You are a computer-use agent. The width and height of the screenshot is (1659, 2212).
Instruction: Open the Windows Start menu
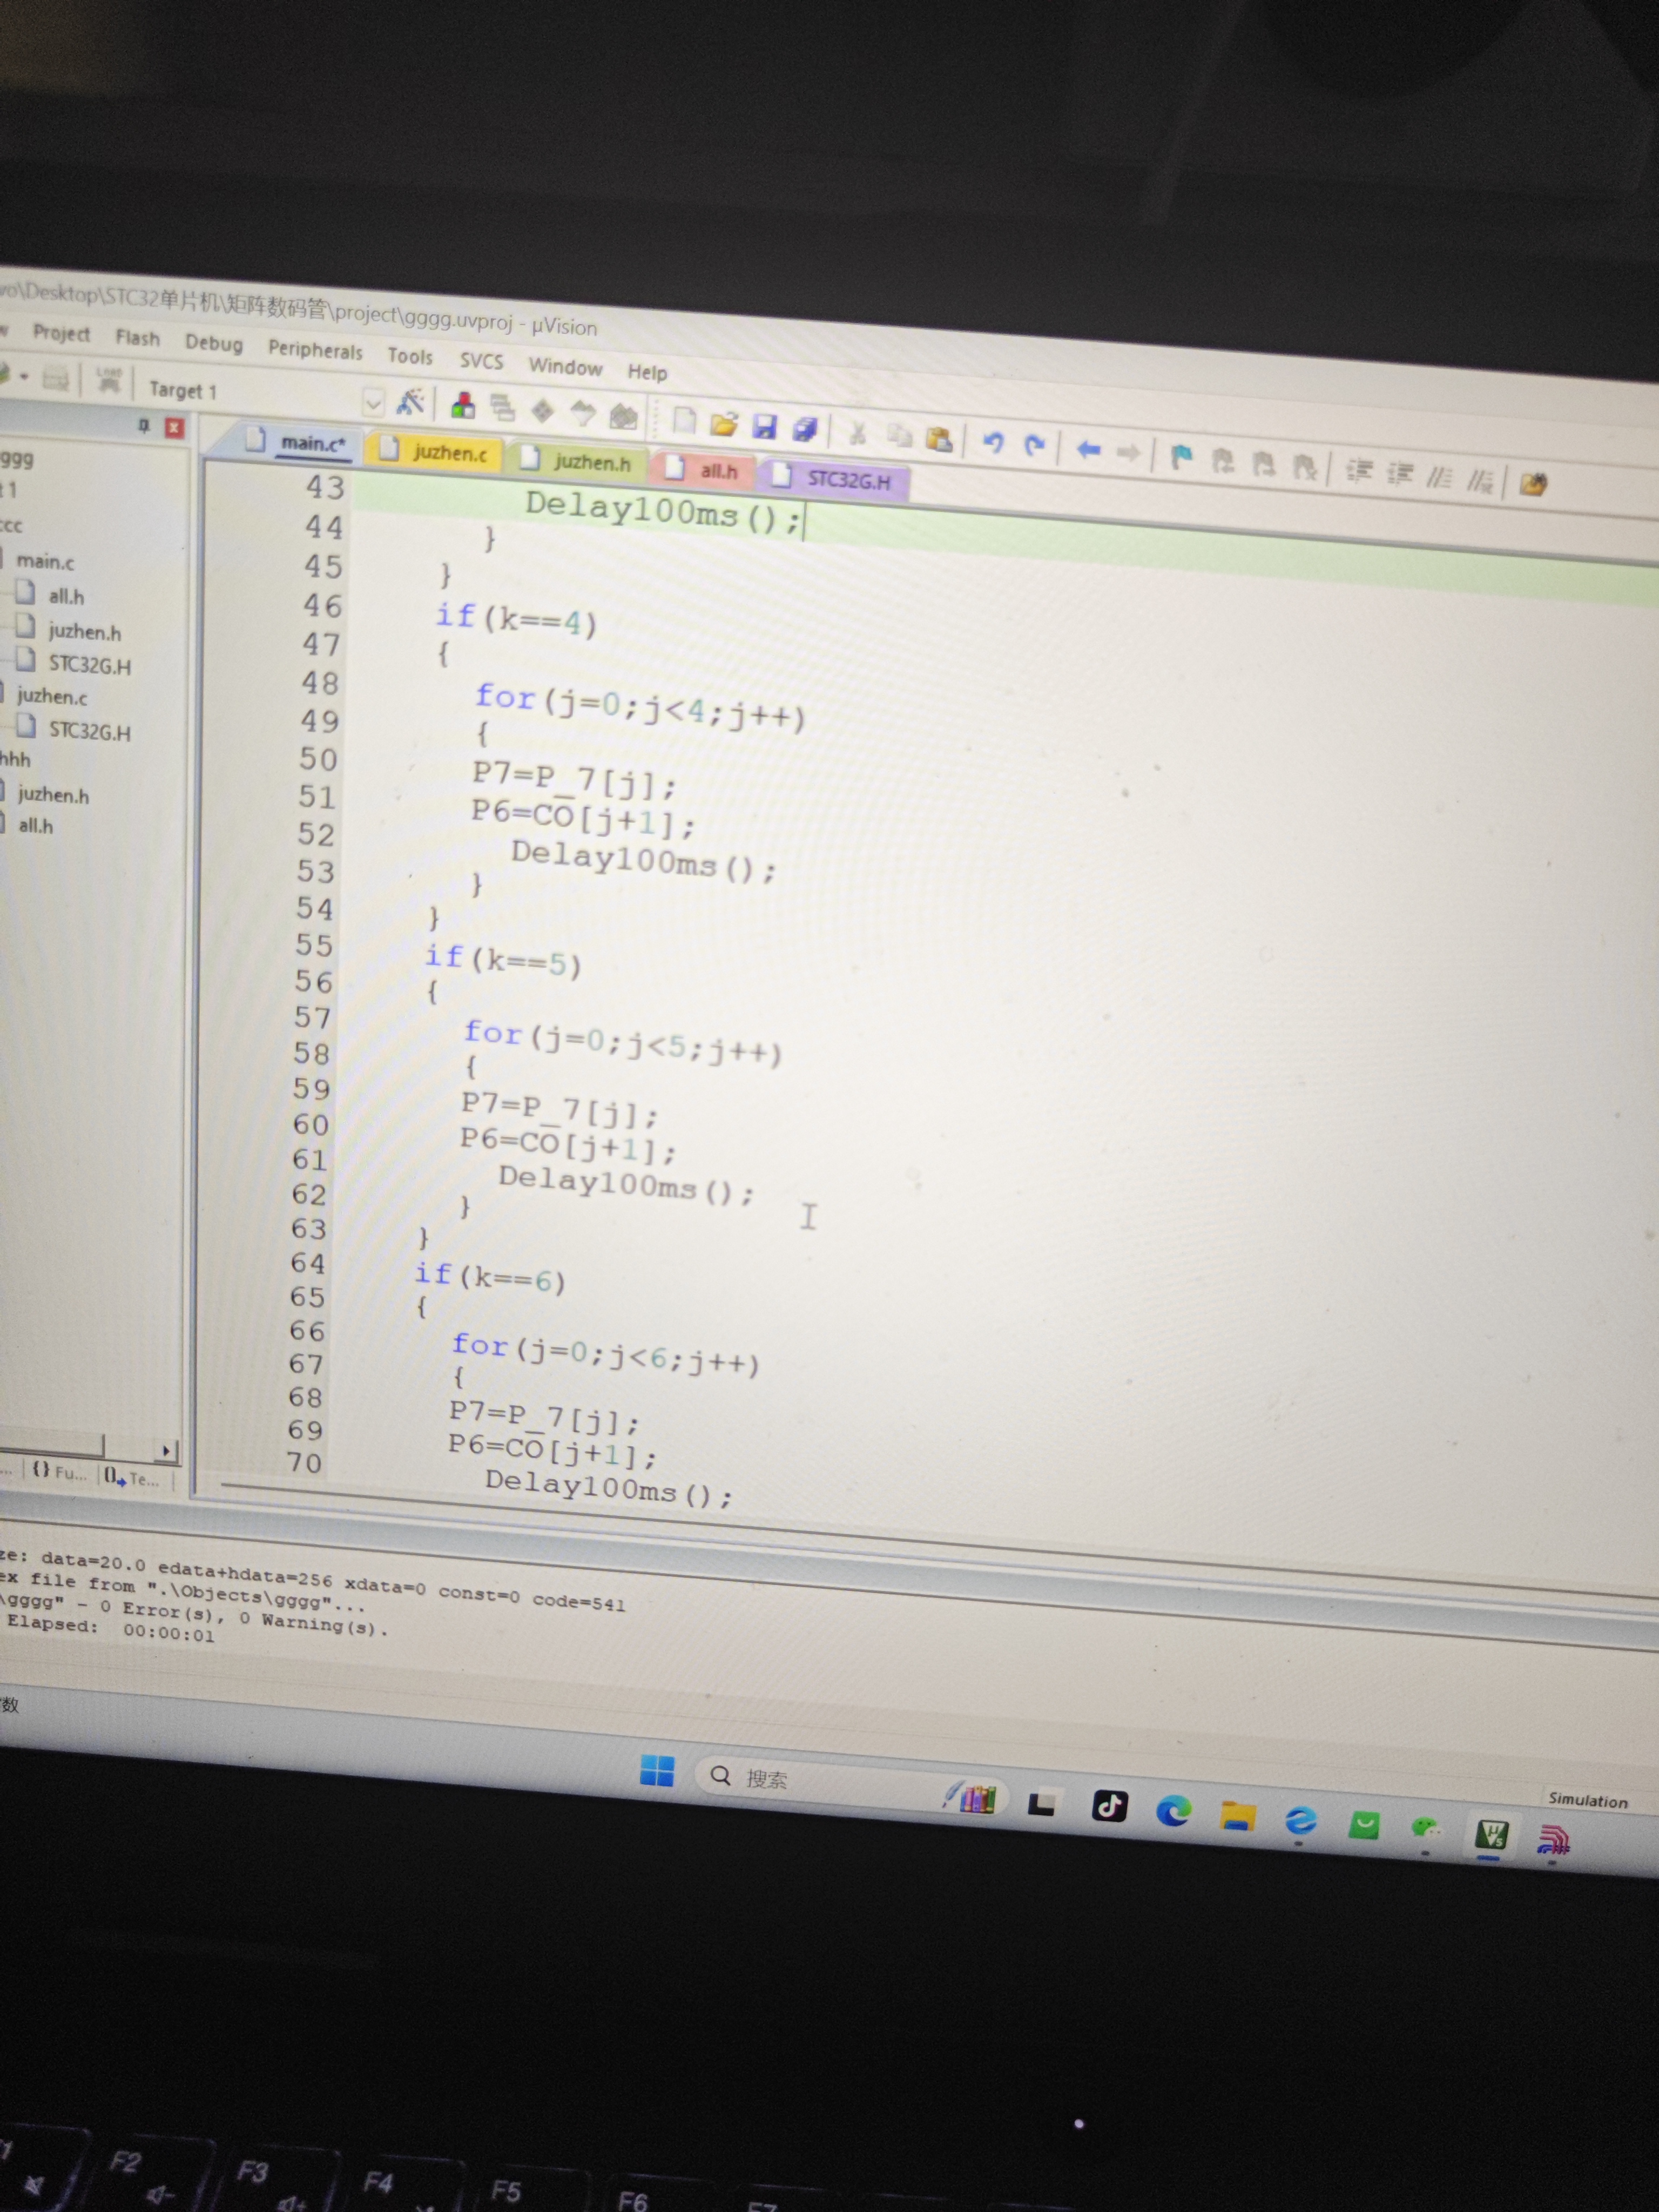656,1770
